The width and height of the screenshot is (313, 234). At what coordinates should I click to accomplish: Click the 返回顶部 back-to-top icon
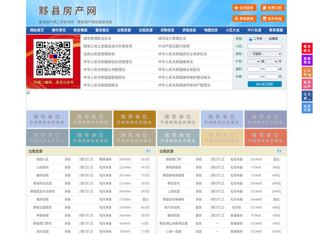[307, 108]
